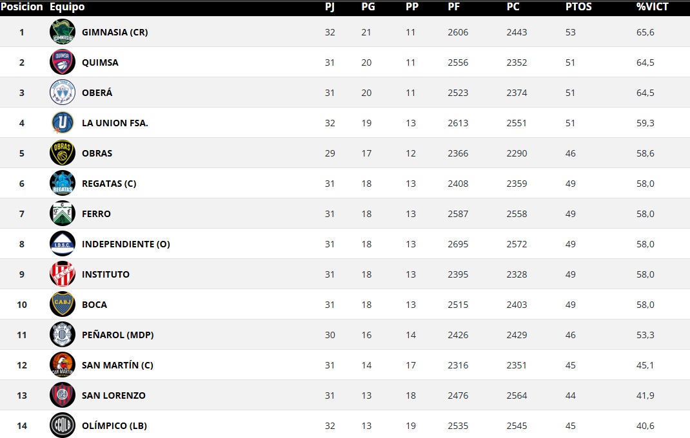Click the PJ column header
Viewport: 690px width, 438px height.
tap(330, 7)
